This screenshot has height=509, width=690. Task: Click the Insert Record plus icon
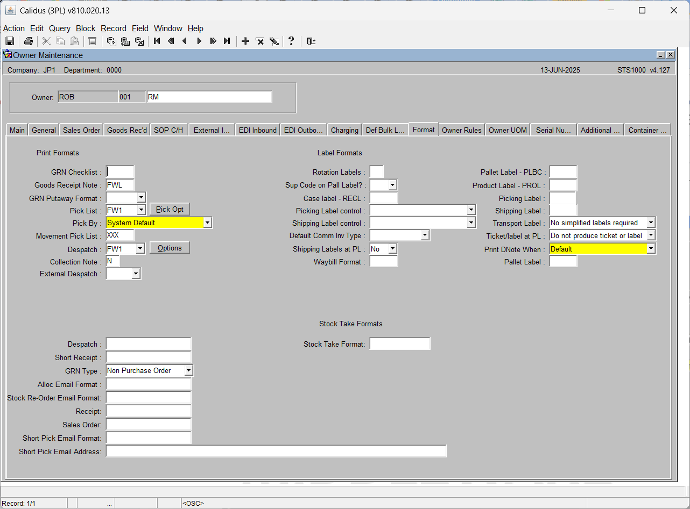click(x=245, y=41)
